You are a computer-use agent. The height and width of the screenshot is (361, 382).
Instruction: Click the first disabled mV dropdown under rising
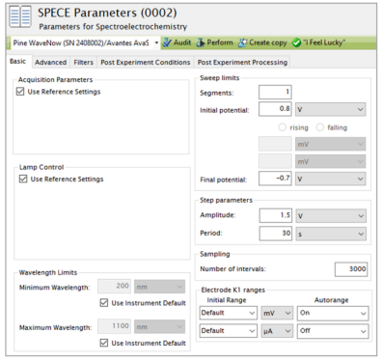coord(331,144)
